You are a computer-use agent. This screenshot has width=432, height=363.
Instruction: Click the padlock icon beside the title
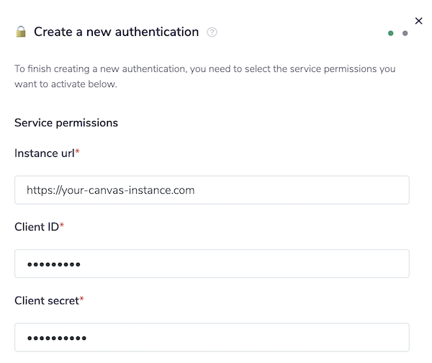pos(21,32)
